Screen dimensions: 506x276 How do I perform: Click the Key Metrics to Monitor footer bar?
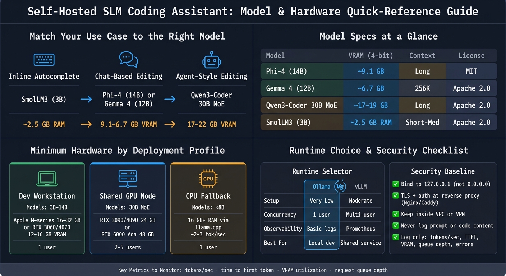click(253, 270)
